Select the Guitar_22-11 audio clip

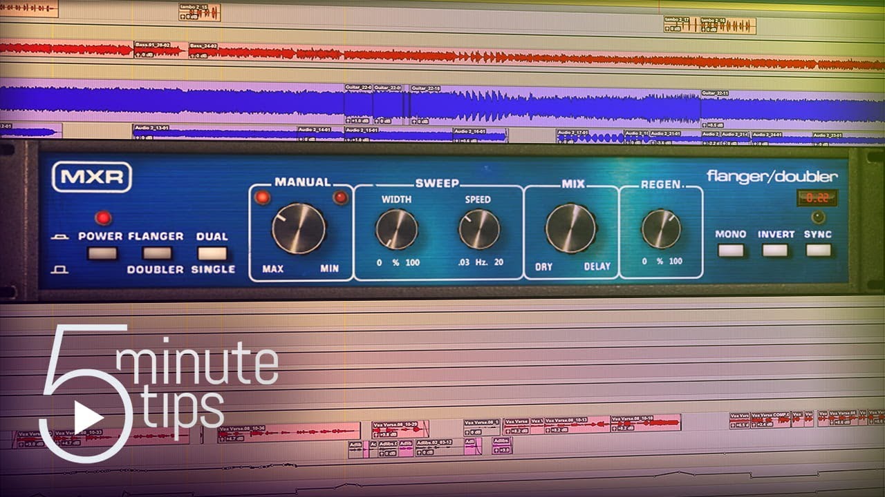(x=792, y=109)
